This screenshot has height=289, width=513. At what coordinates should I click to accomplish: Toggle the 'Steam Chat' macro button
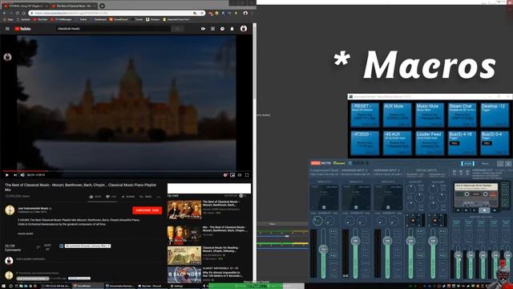462,115
